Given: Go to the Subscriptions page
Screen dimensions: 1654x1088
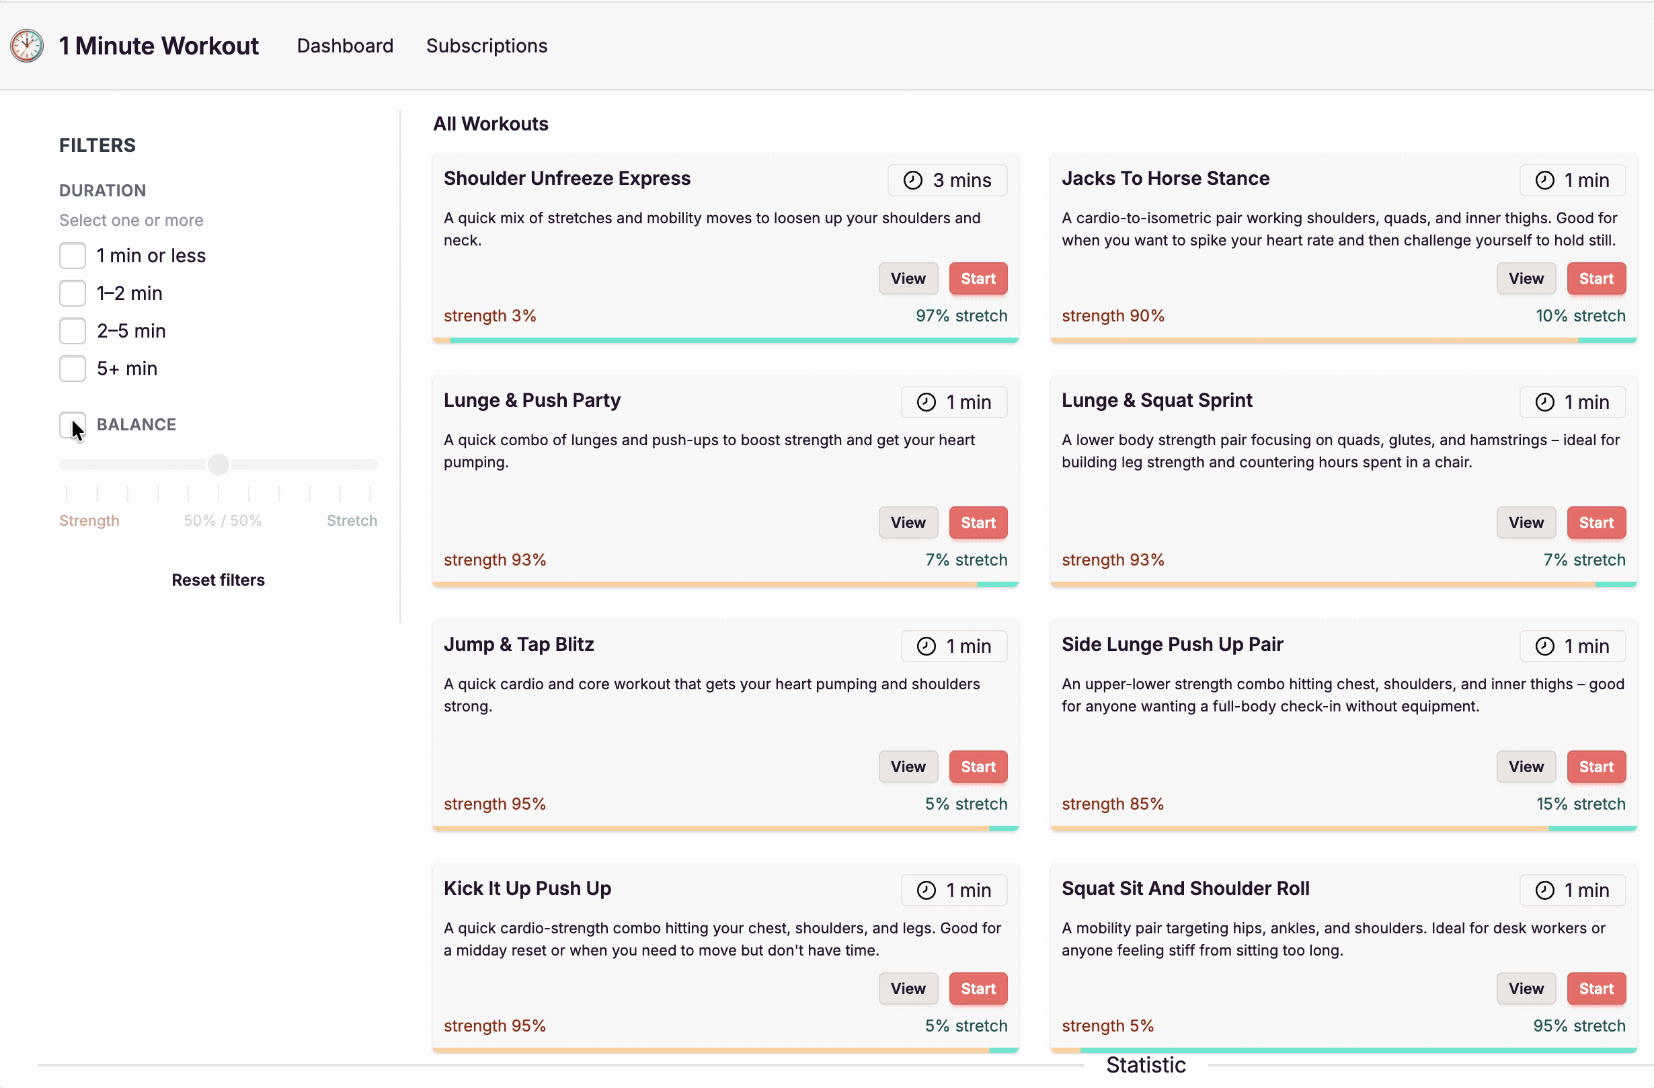Looking at the screenshot, I should click(487, 46).
